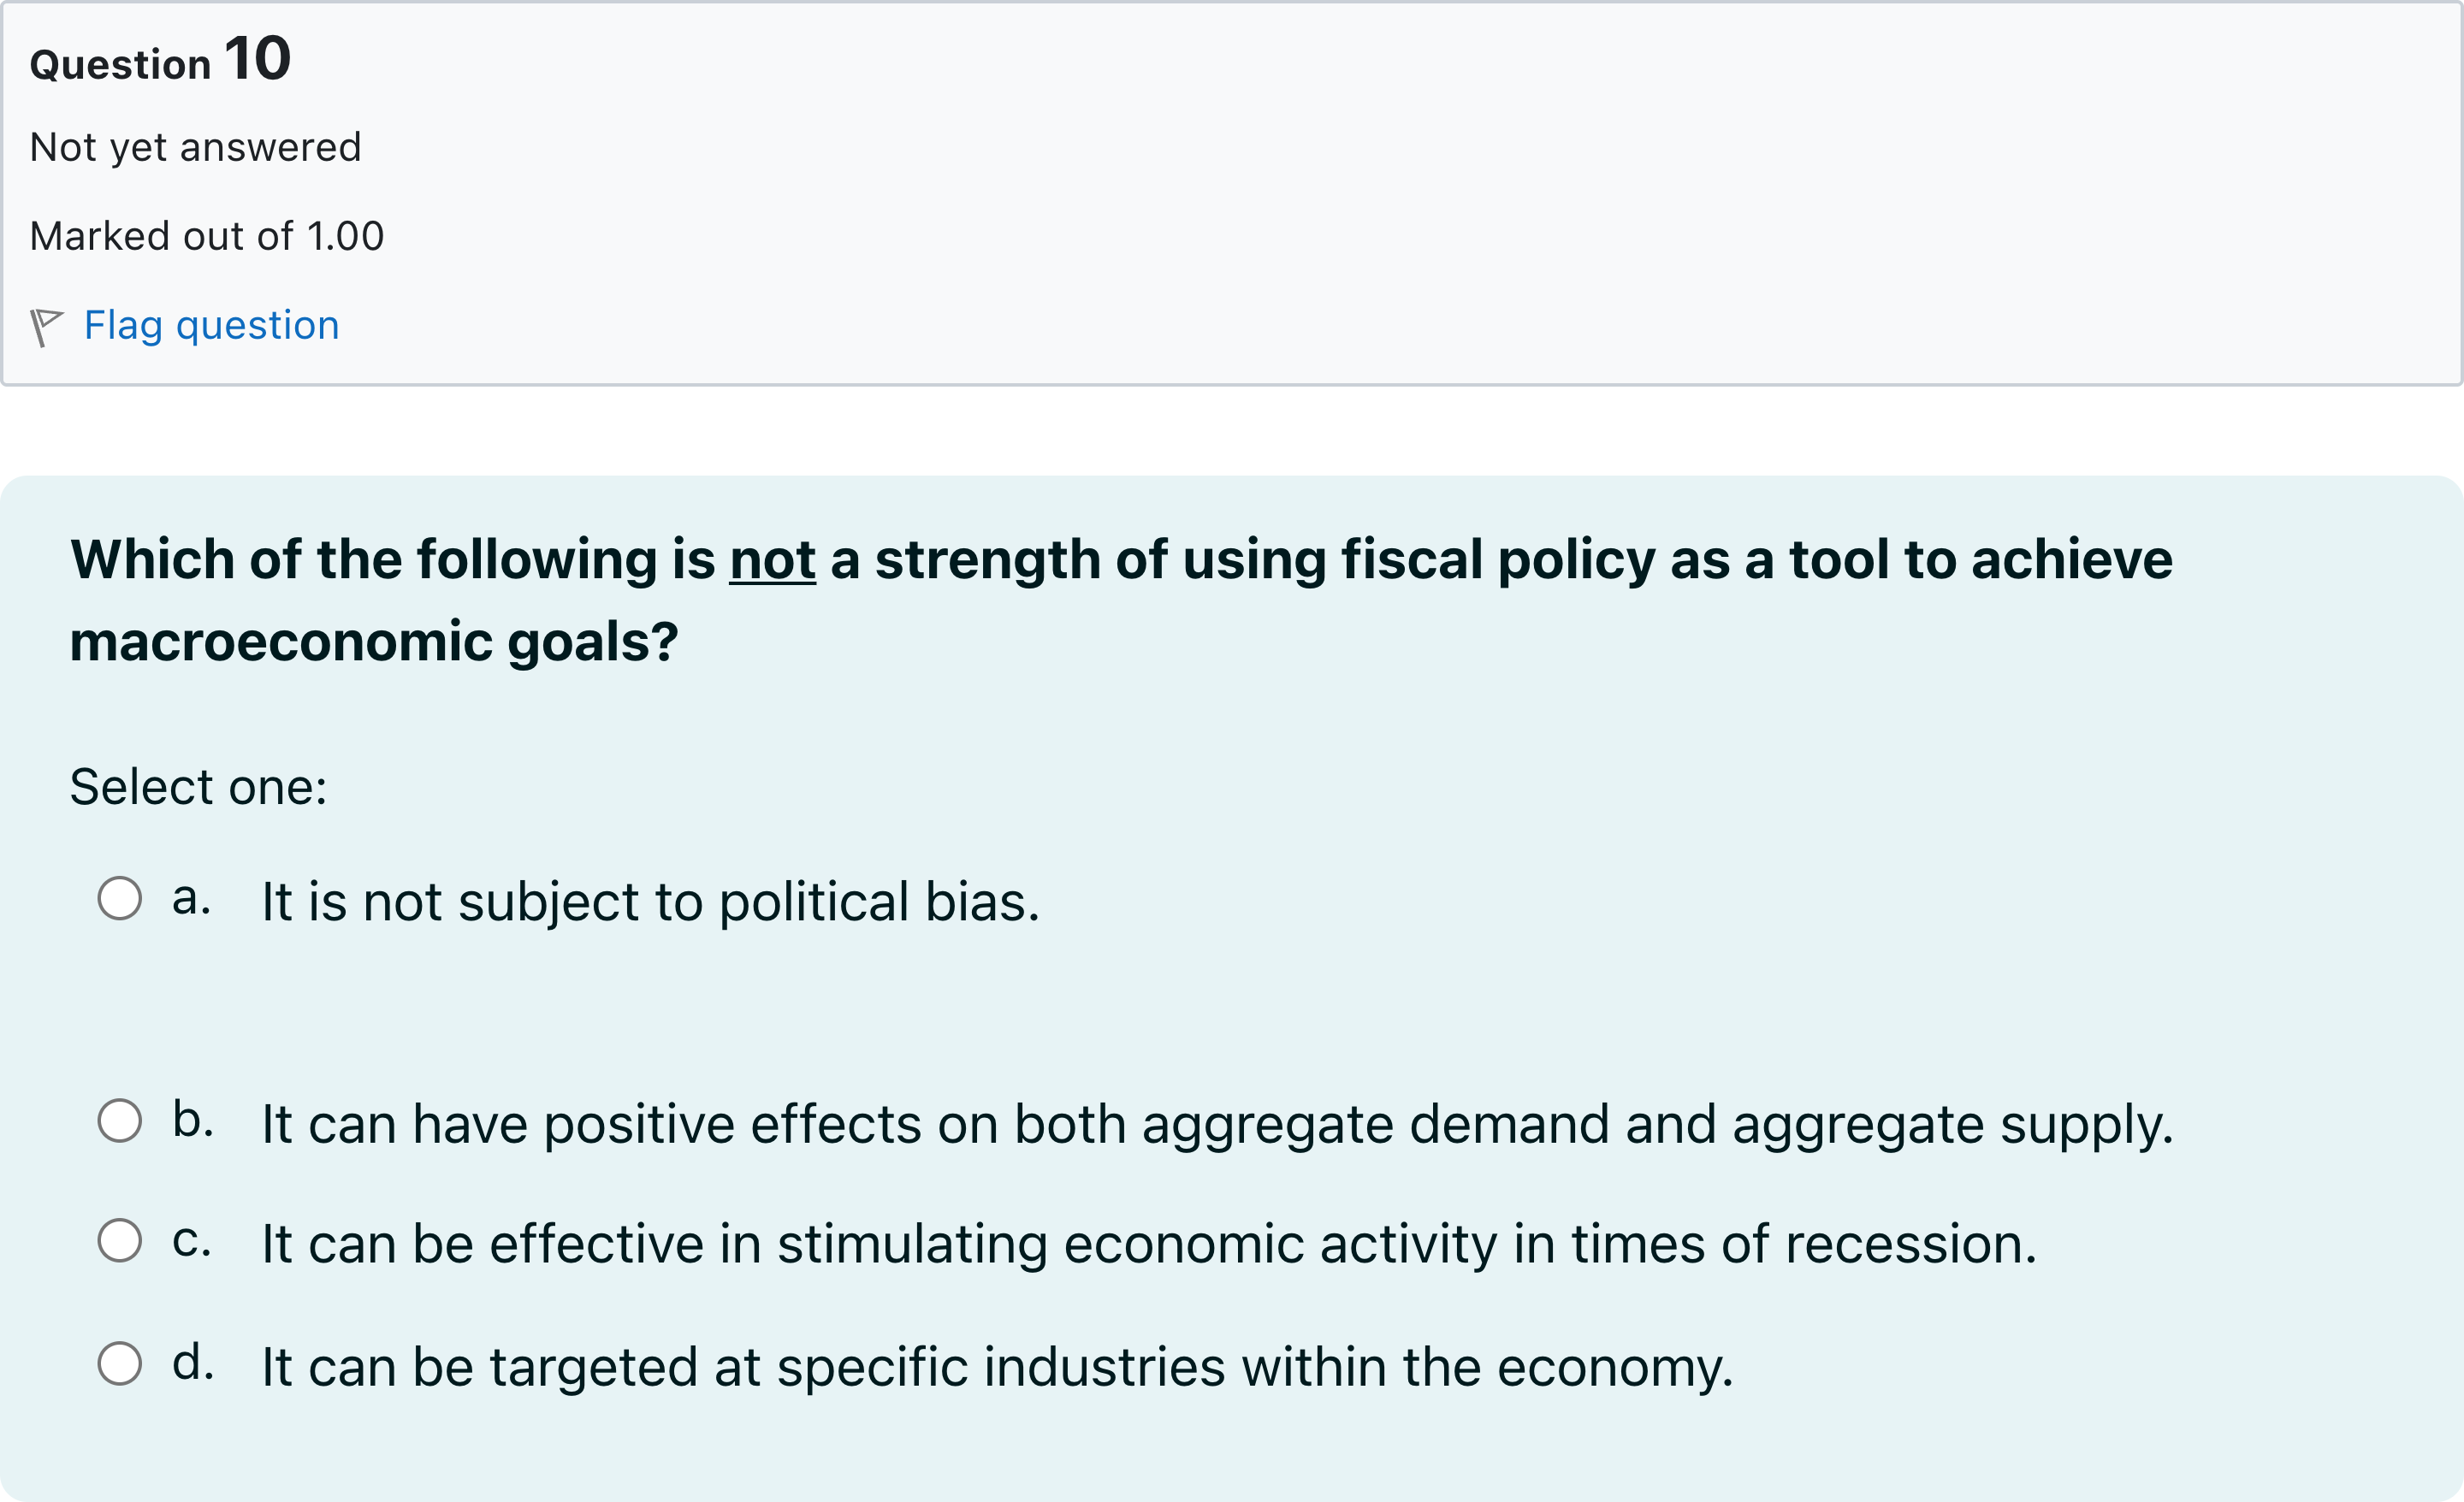Click the 'b.' option letter label

pyautogui.click(x=192, y=1118)
